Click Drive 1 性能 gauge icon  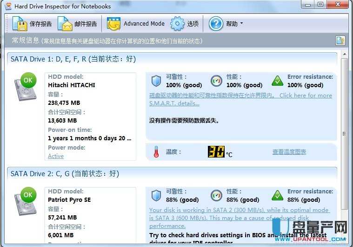216,81
